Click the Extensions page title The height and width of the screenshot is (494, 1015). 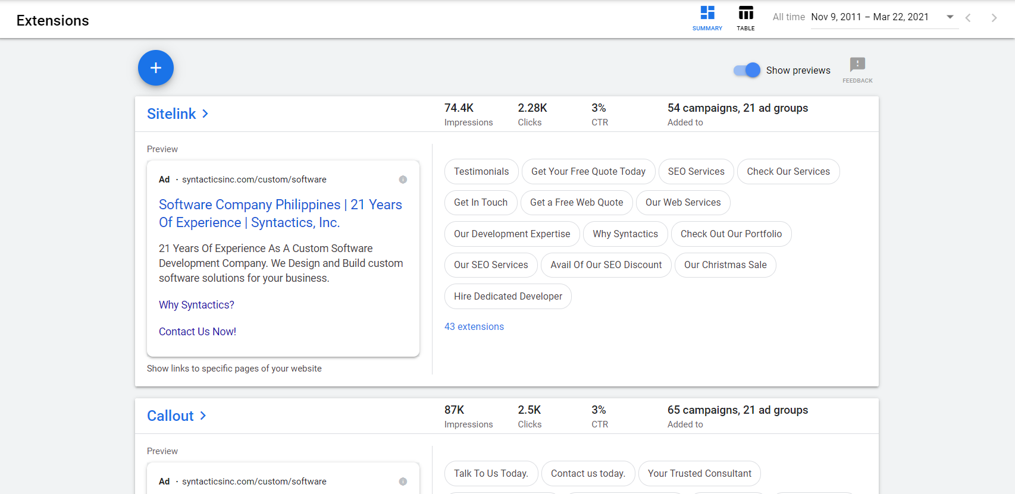point(52,21)
